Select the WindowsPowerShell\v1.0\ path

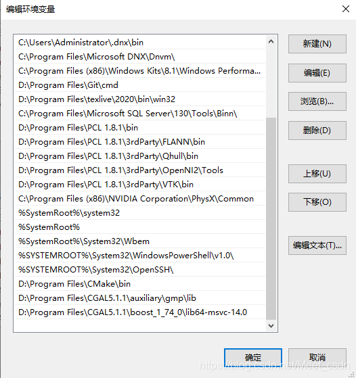(139, 256)
